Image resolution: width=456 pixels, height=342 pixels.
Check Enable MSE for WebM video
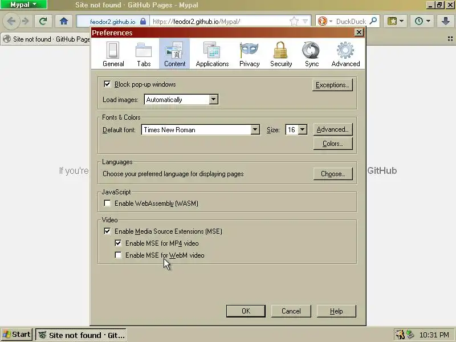(118, 255)
